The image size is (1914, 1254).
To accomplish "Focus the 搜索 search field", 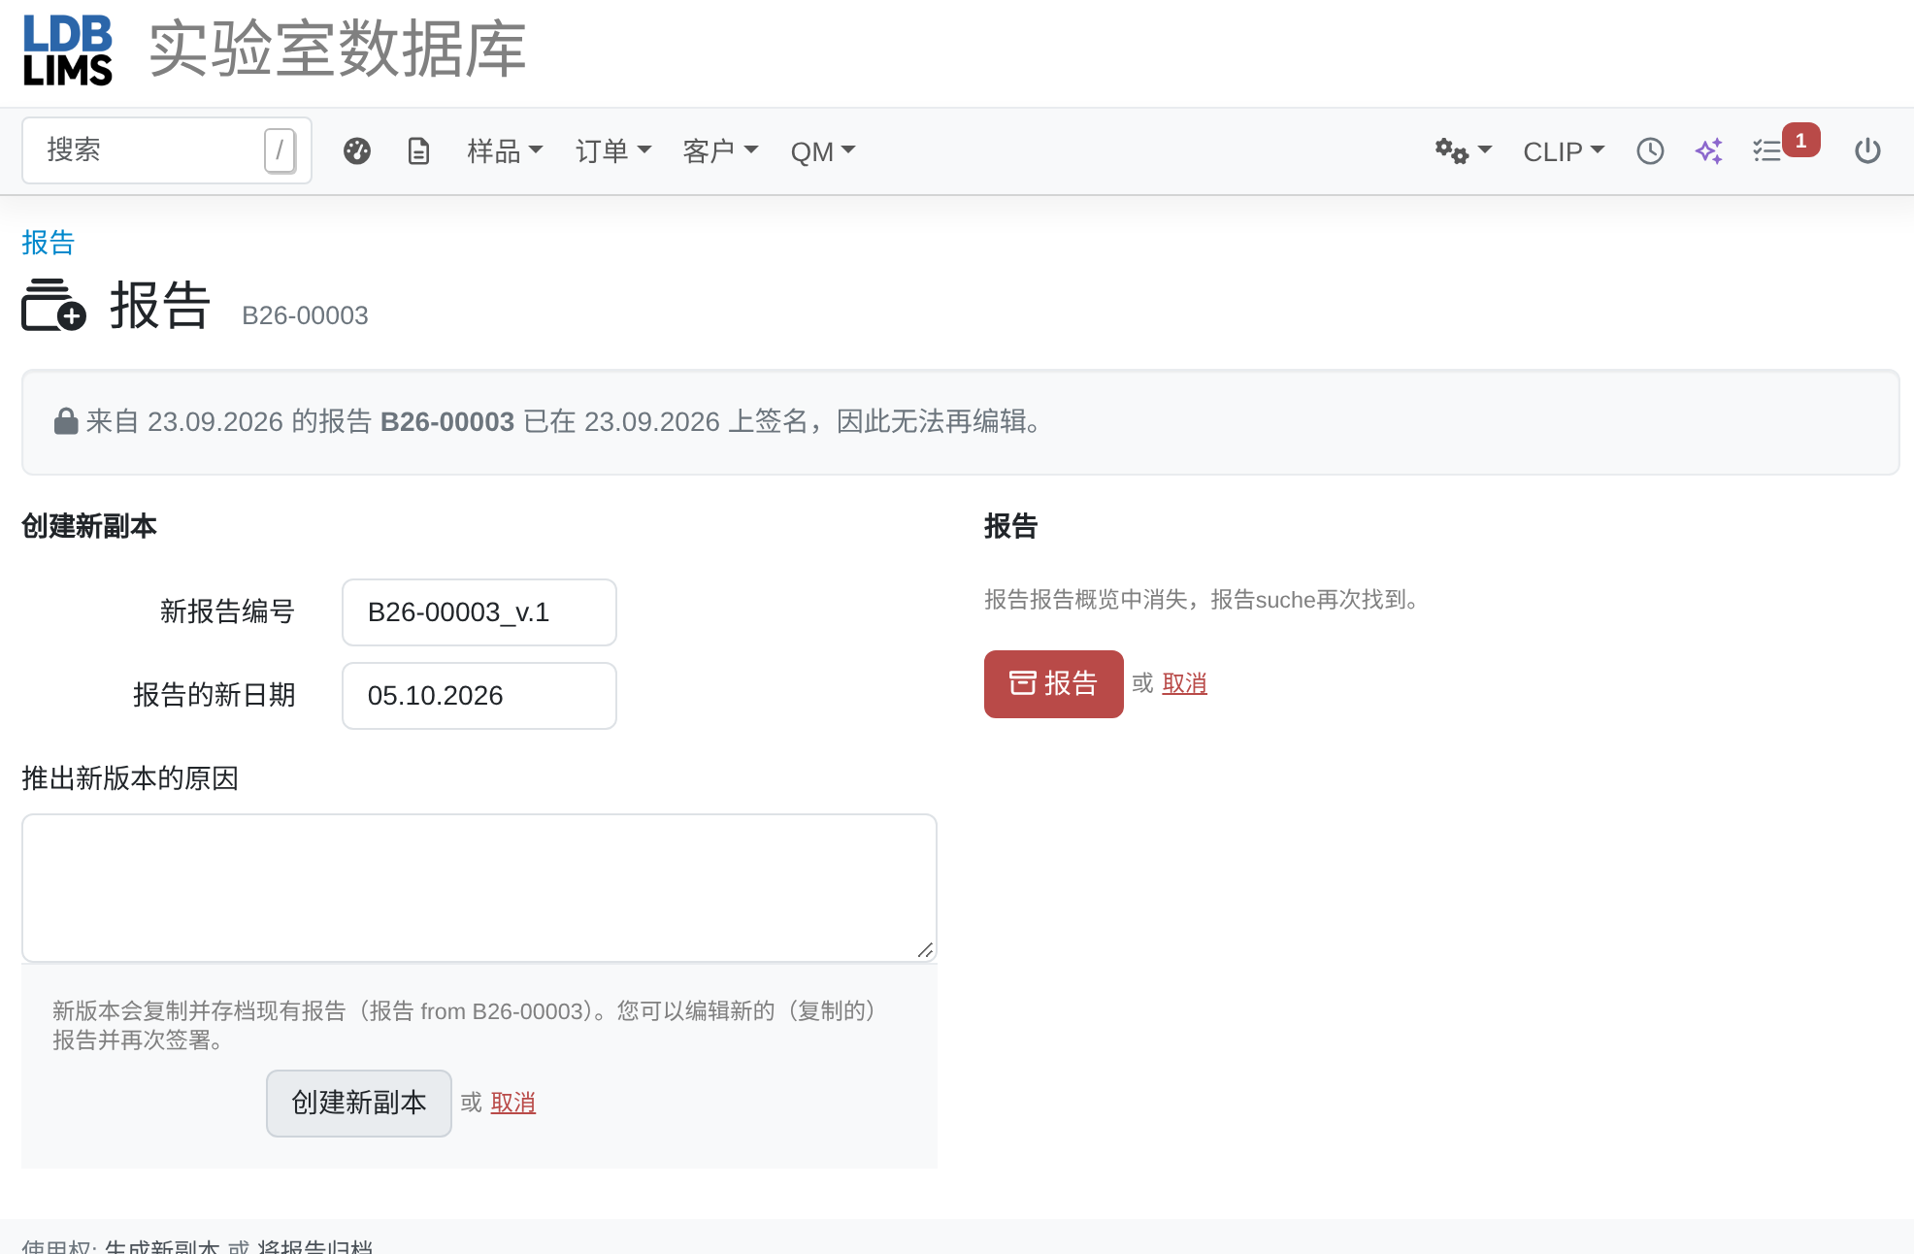I will coord(167,150).
